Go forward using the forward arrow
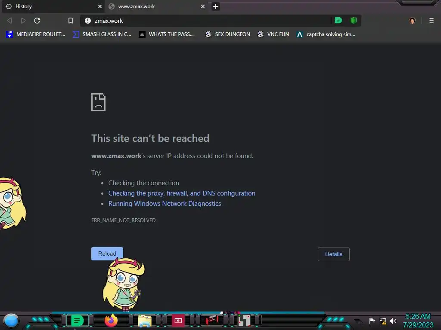The image size is (441, 330). 23,21
